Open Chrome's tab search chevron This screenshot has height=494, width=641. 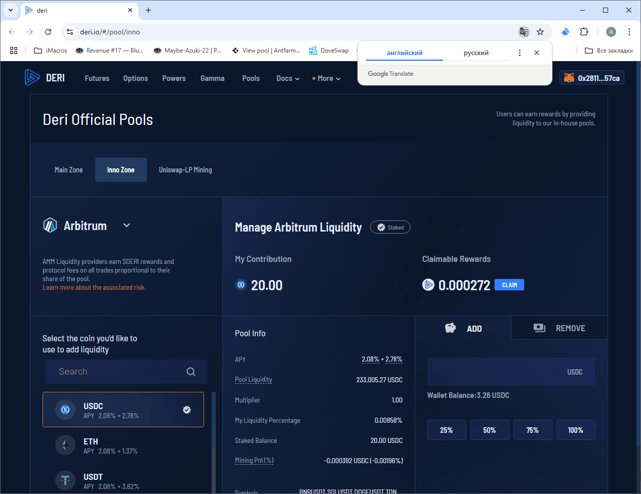(x=11, y=10)
